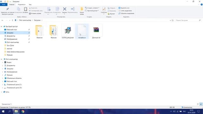Select the CLEO4_setup.exe installer file

(x=68, y=31)
